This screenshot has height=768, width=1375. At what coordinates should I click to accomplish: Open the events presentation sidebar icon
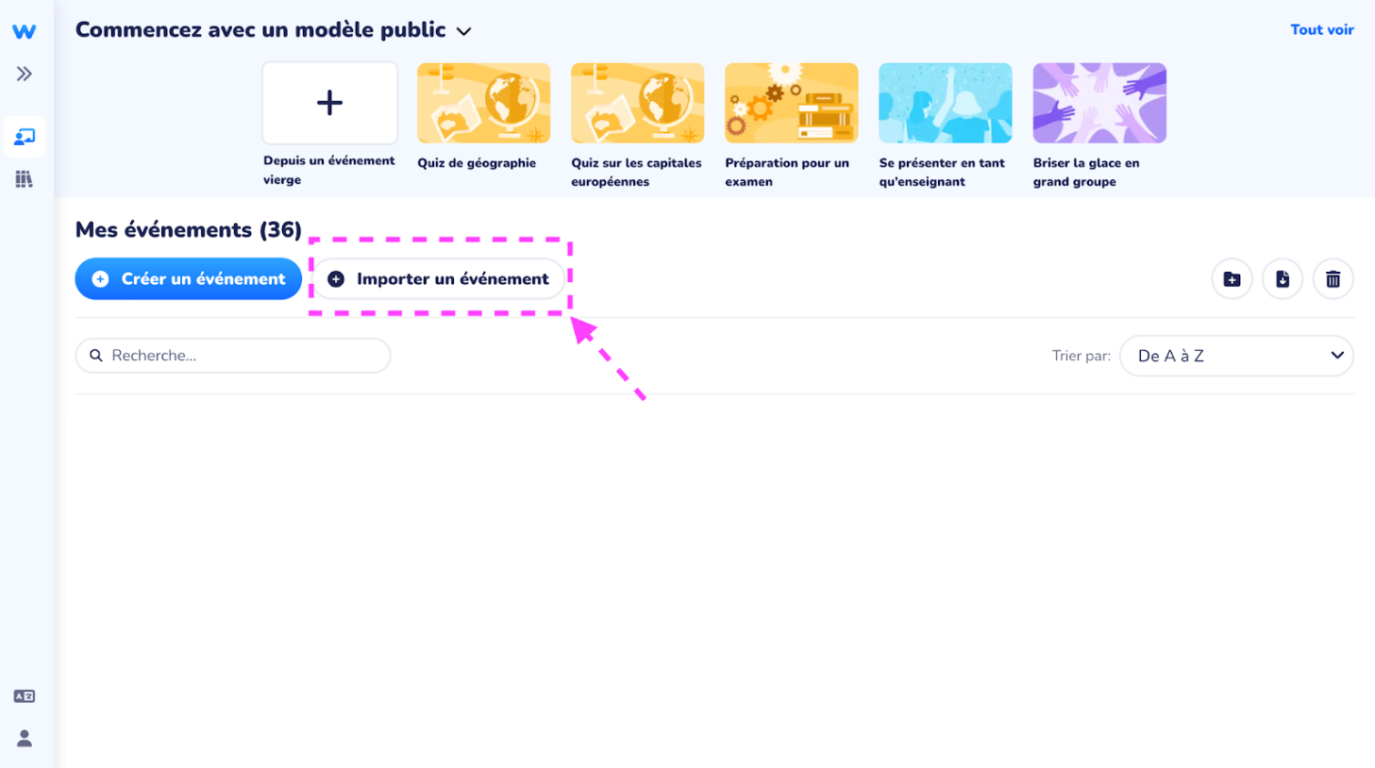click(x=25, y=137)
